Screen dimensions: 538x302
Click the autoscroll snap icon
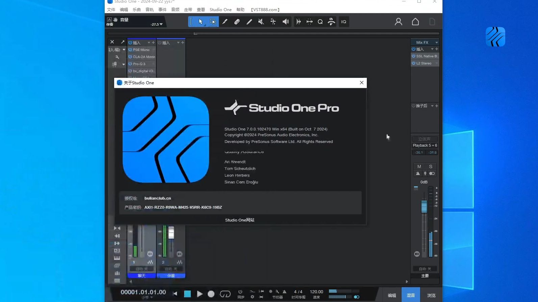(x=299, y=22)
